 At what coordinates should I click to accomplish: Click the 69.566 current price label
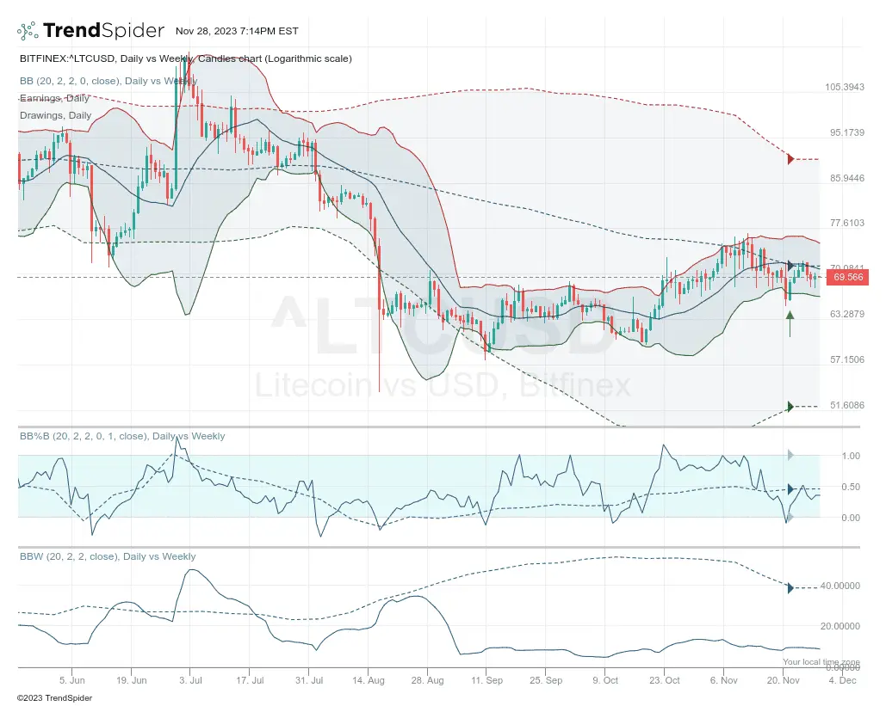[x=846, y=279]
